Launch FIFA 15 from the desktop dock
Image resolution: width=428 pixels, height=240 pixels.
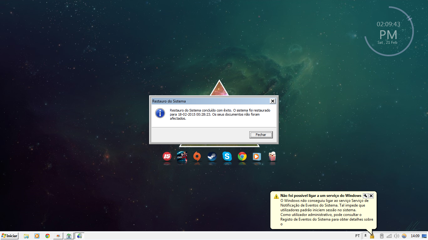(x=167, y=156)
